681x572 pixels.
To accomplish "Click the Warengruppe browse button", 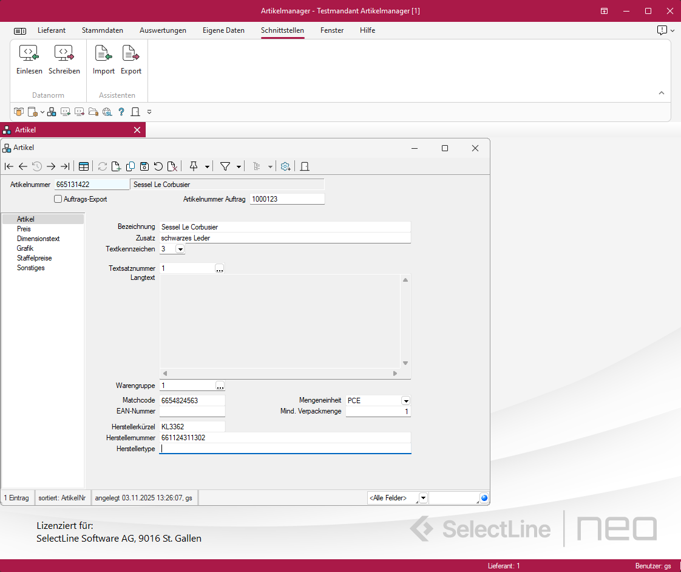I will click(220, 386).
